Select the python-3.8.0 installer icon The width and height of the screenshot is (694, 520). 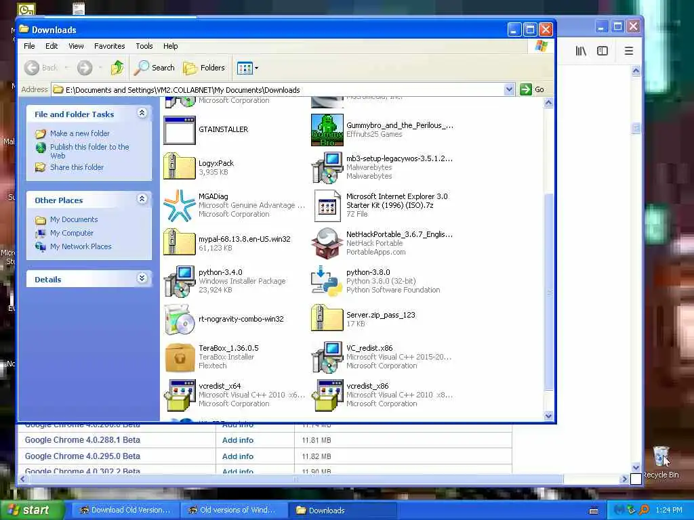(x=327, y=281)
